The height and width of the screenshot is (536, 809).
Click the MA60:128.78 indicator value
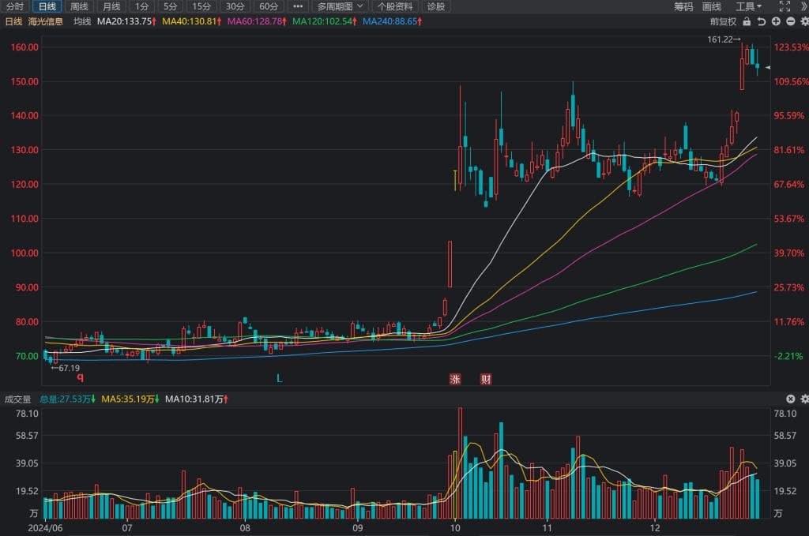point(257,21)
